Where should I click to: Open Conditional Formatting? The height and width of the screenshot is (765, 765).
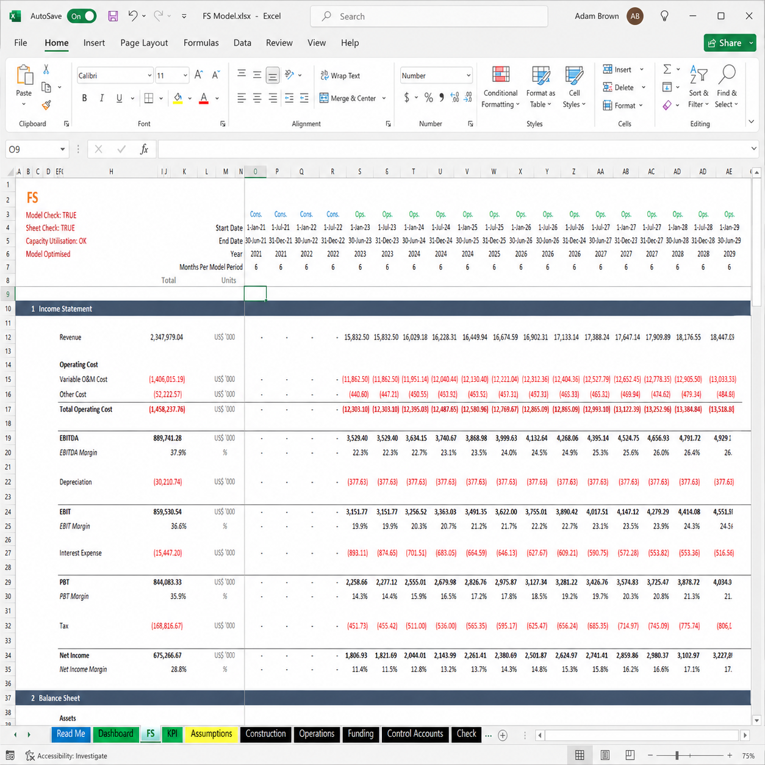point(501,87)
